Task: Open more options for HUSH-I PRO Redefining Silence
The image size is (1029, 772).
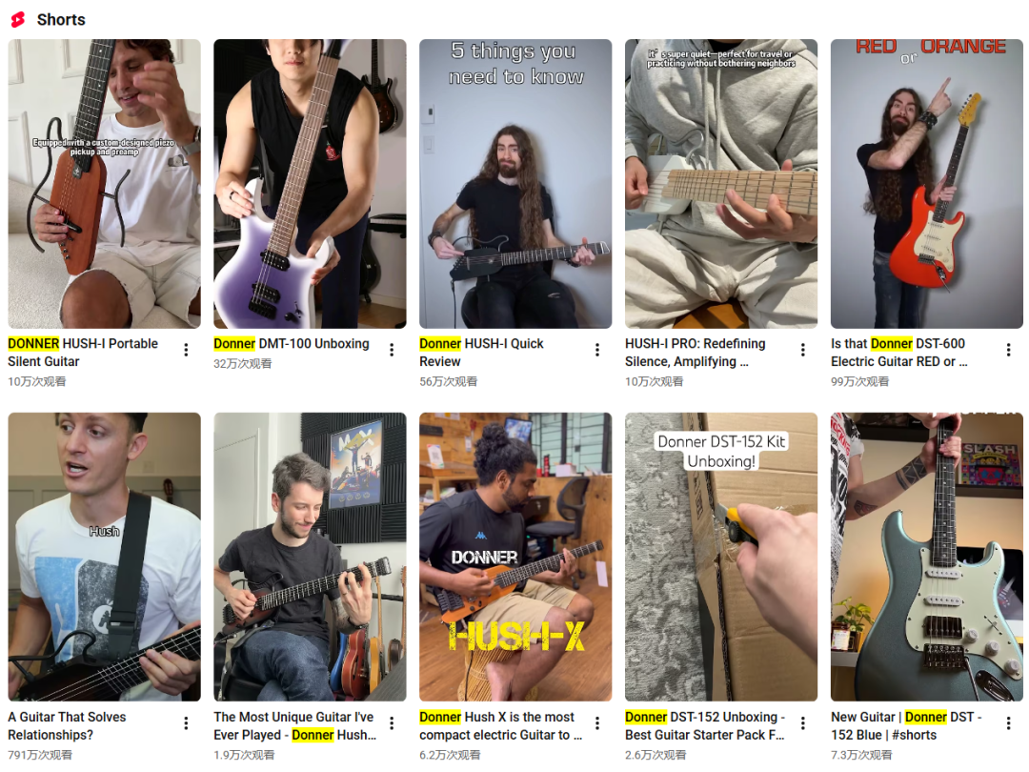Action: [802, 350]
